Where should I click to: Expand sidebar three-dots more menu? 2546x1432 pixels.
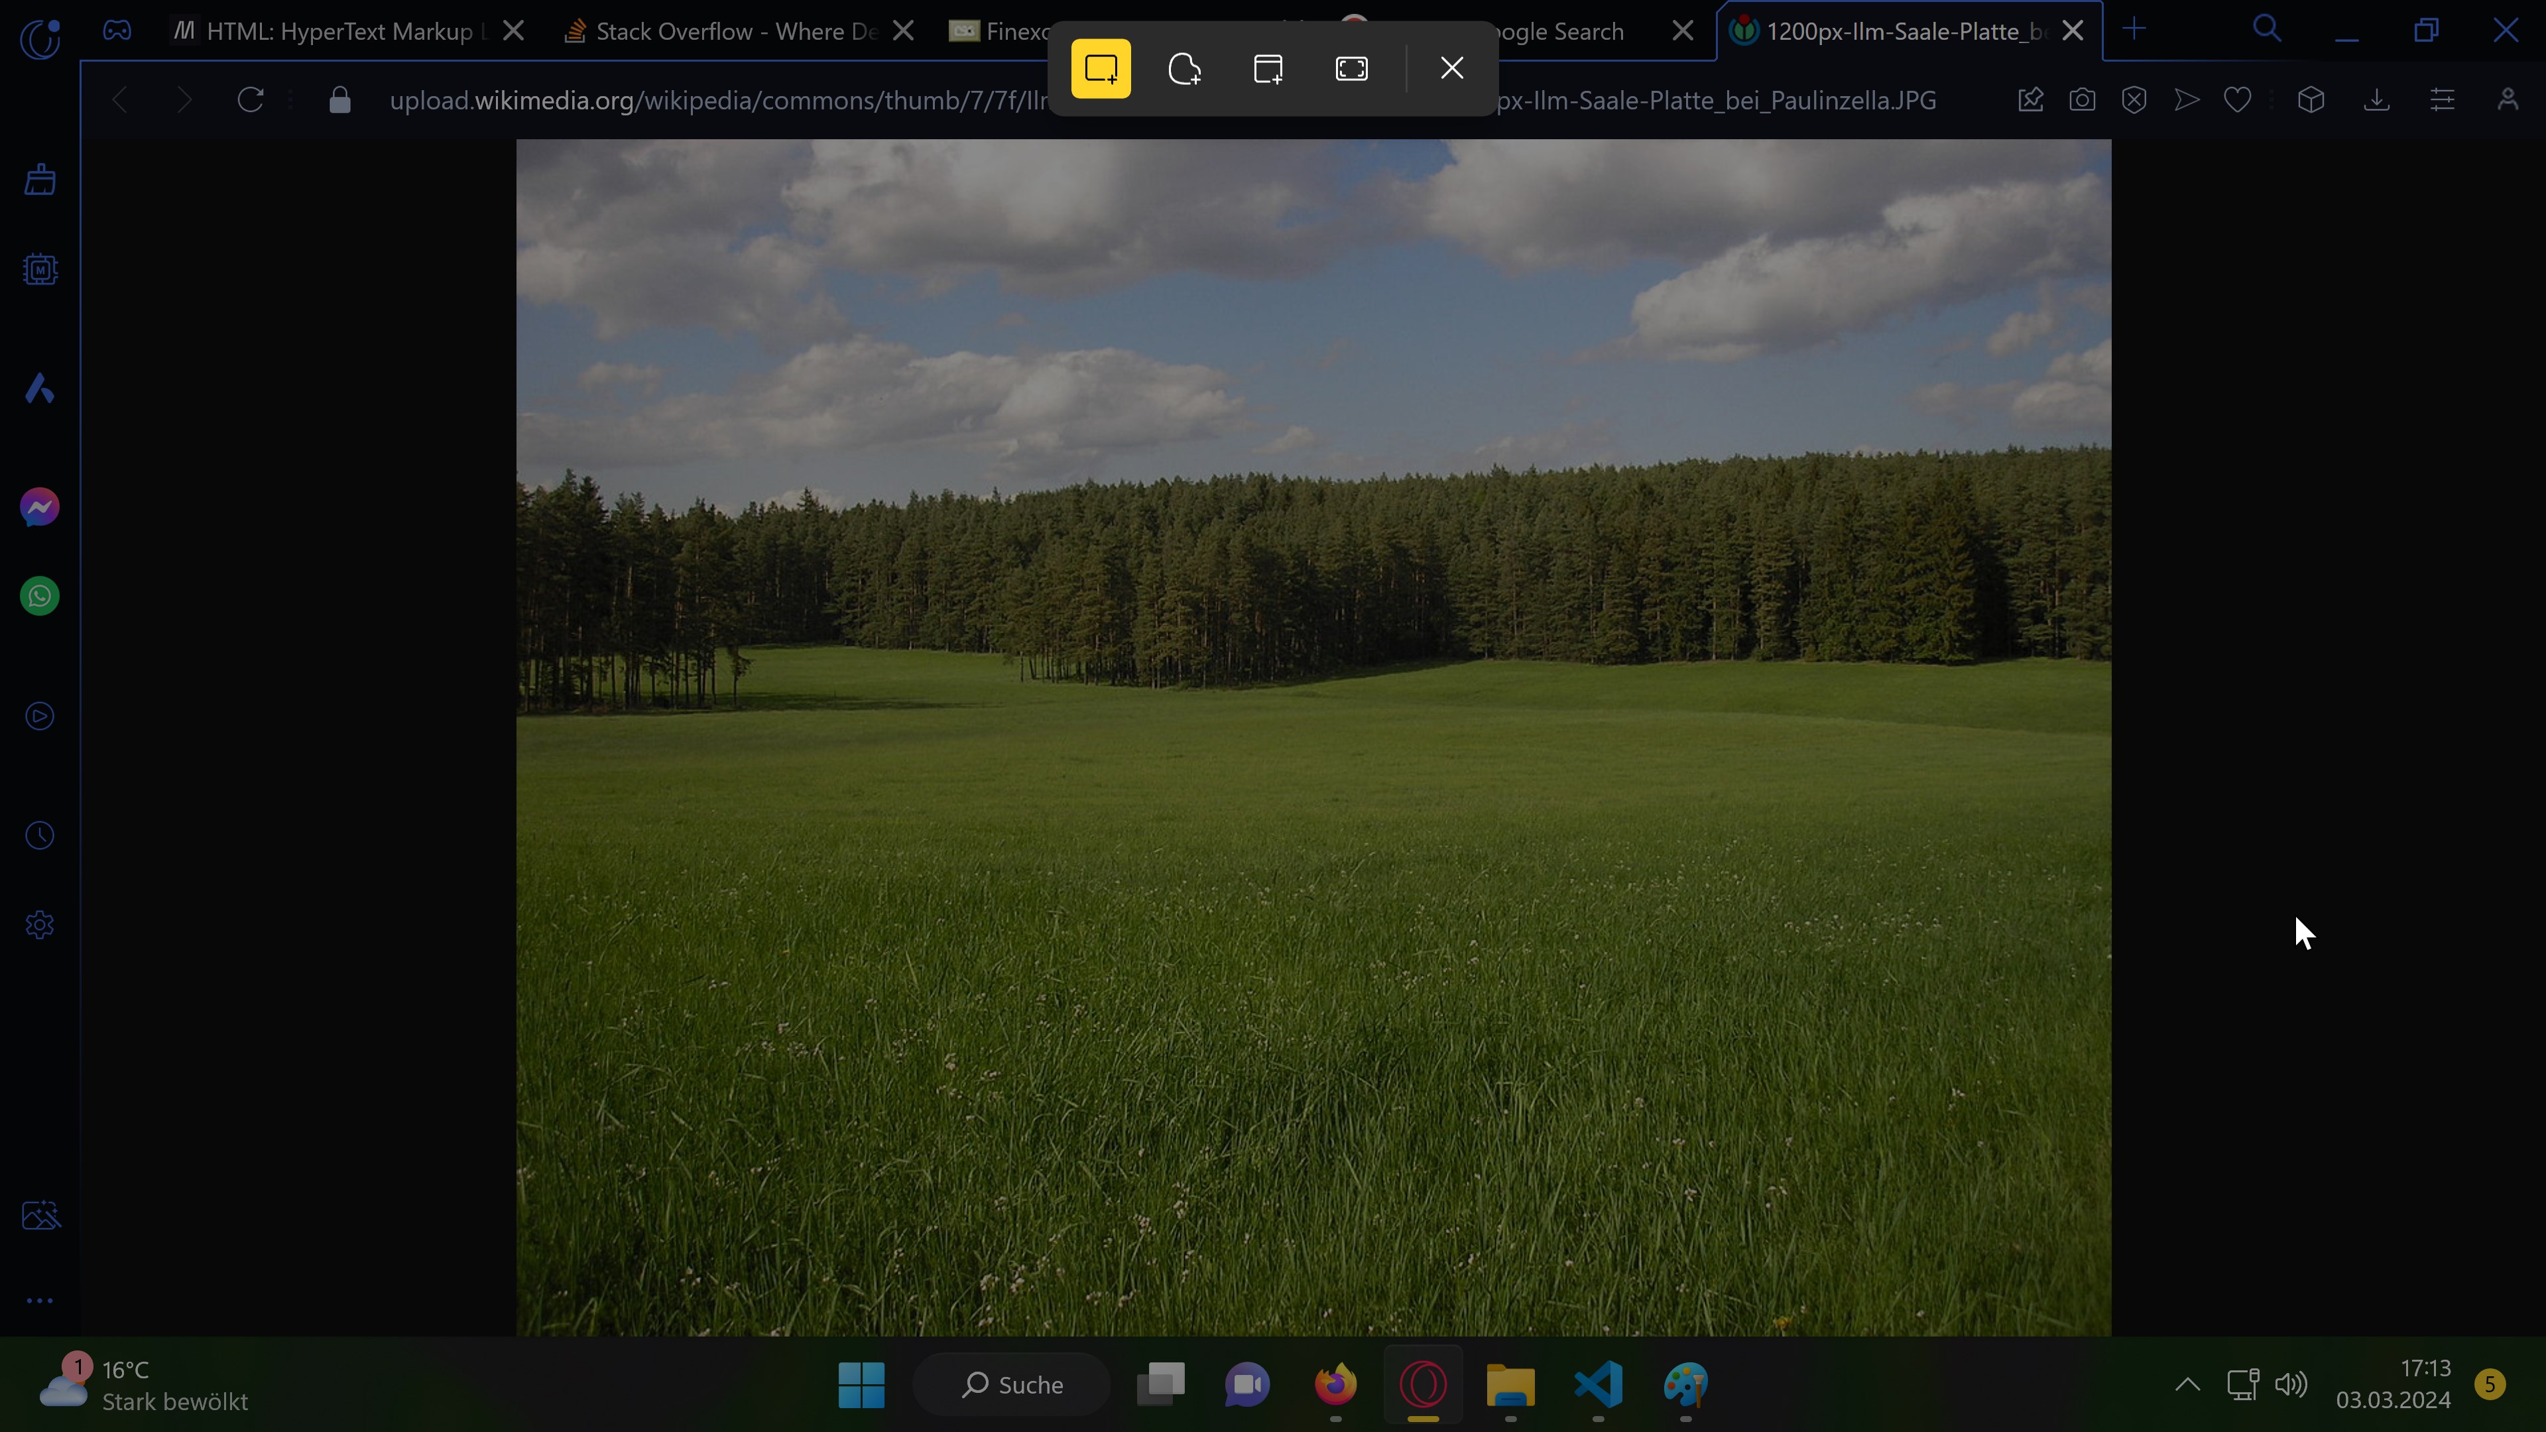tap(40, 1301)
